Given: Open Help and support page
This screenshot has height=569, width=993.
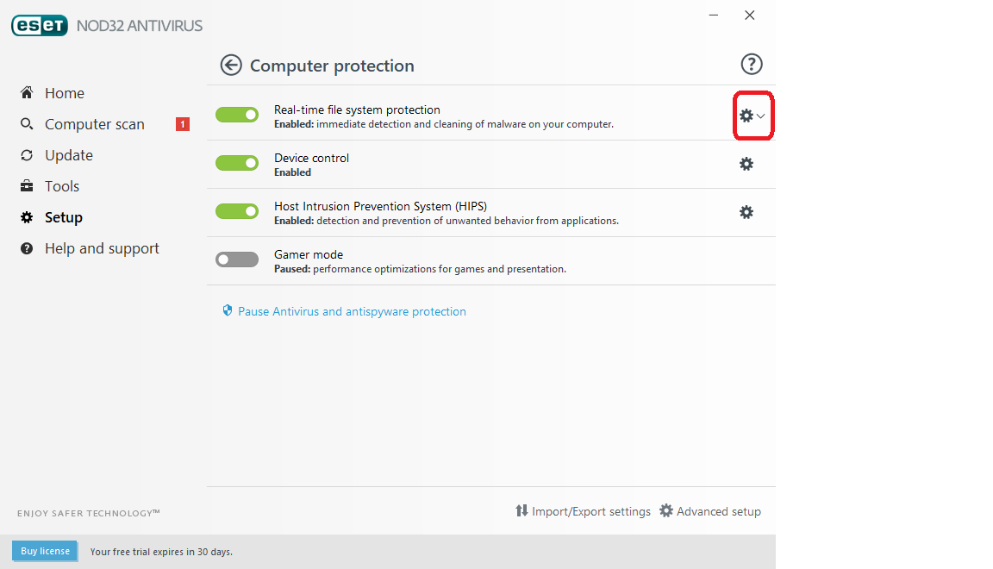Looking at the screenshot, I should click(x=102, y=248).
